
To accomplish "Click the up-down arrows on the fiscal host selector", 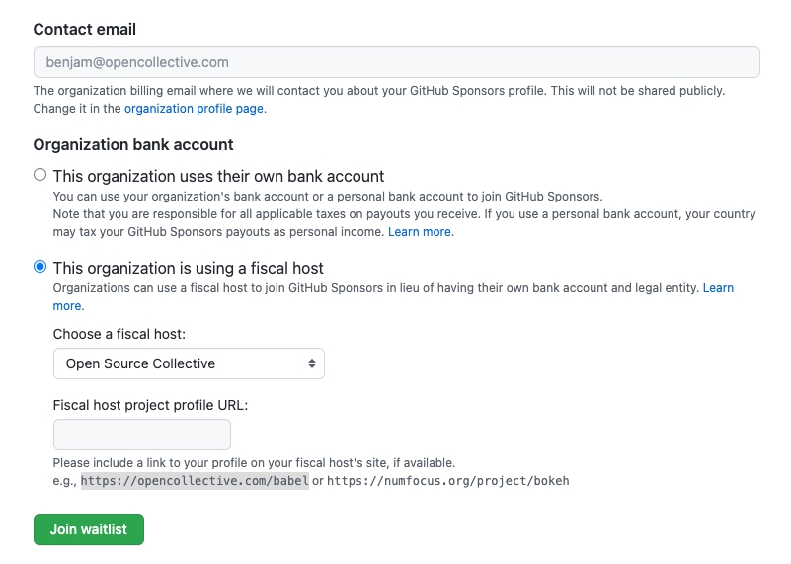I will pos(312,363).
